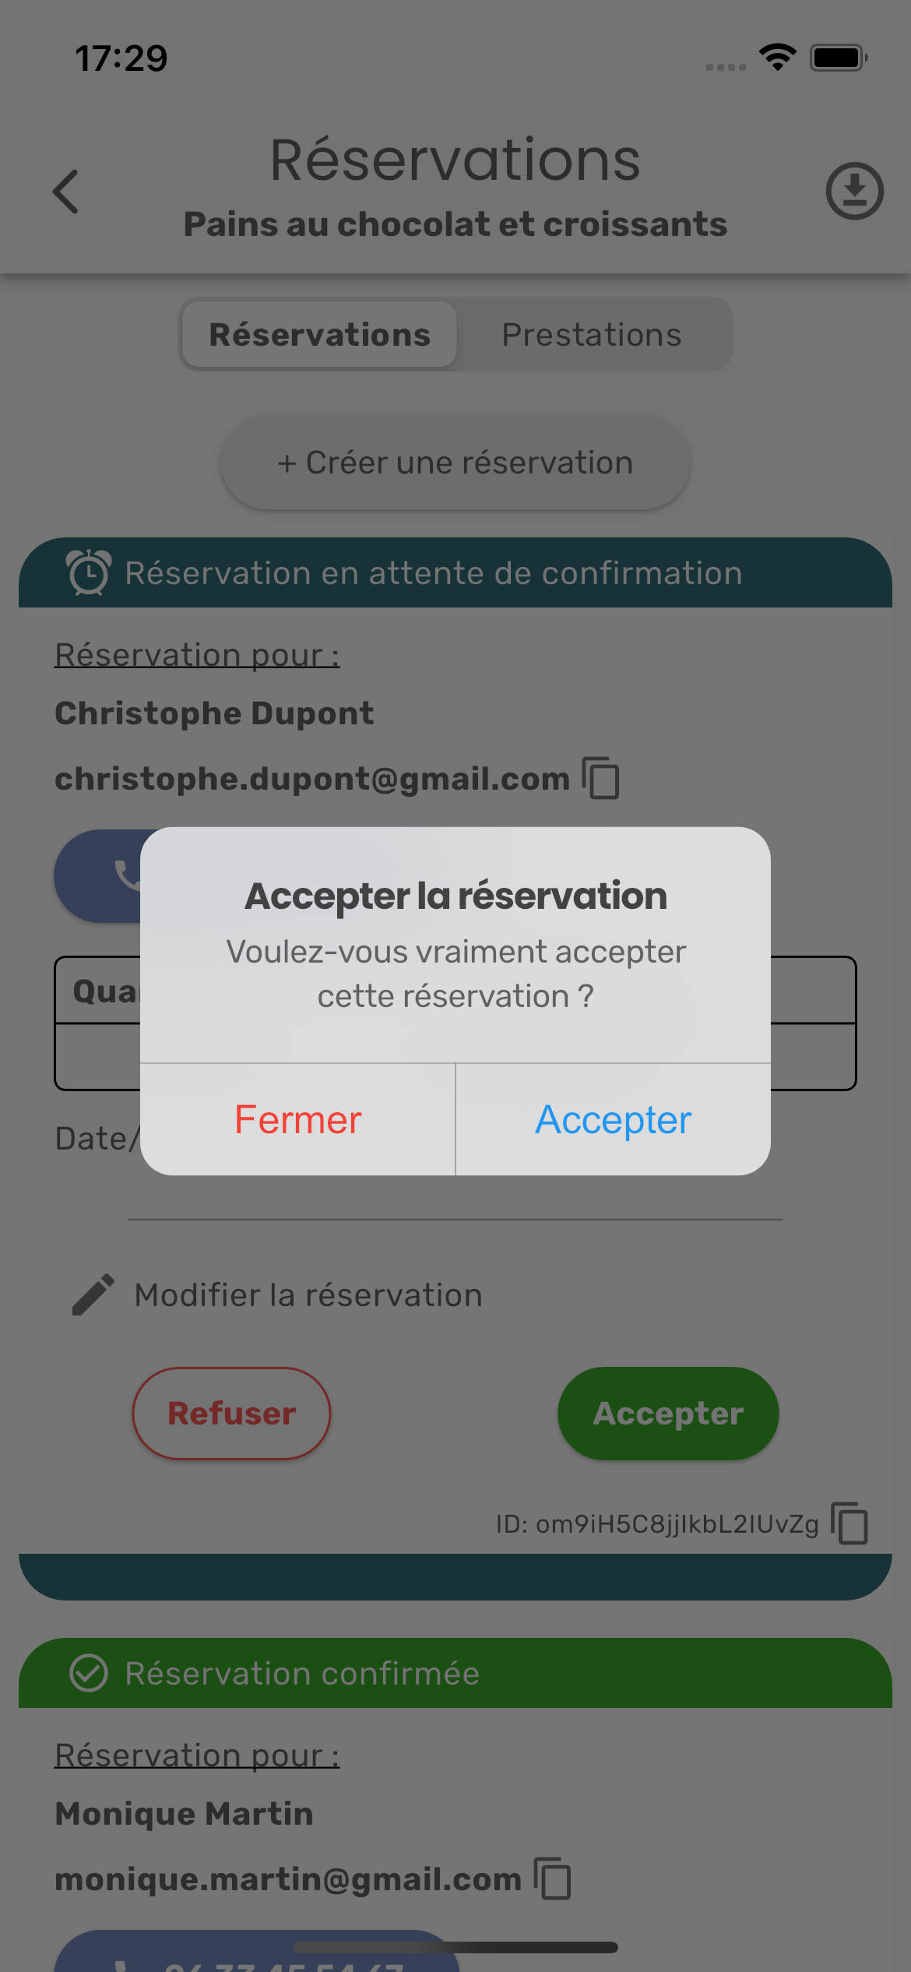
Task: Tap Modifier la réservation link
Action: coord(308,1295)
